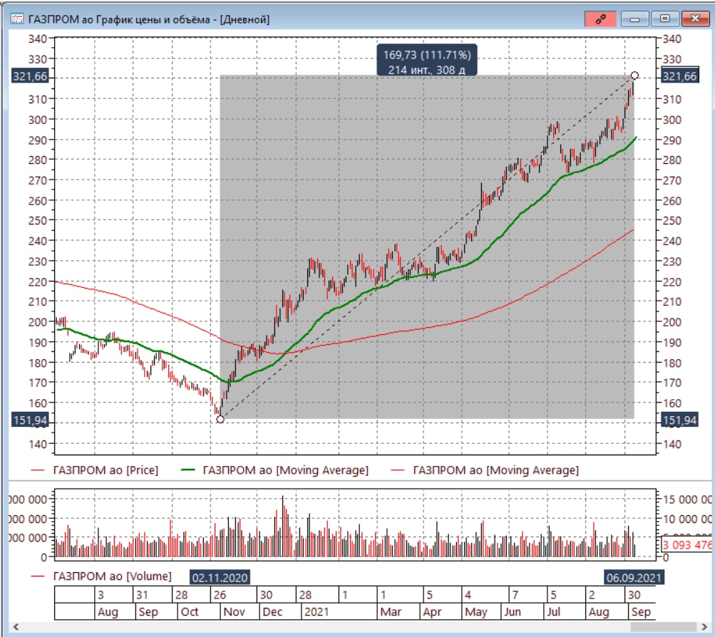Screen dimensions: 715x637
Task: Click legend entry ГАЗПРОМ ао [Price]
Action: (94, 470)
